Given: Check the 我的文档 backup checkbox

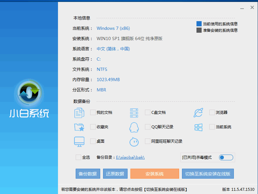Looking at the screenshot, I should (x=93, y=113).
